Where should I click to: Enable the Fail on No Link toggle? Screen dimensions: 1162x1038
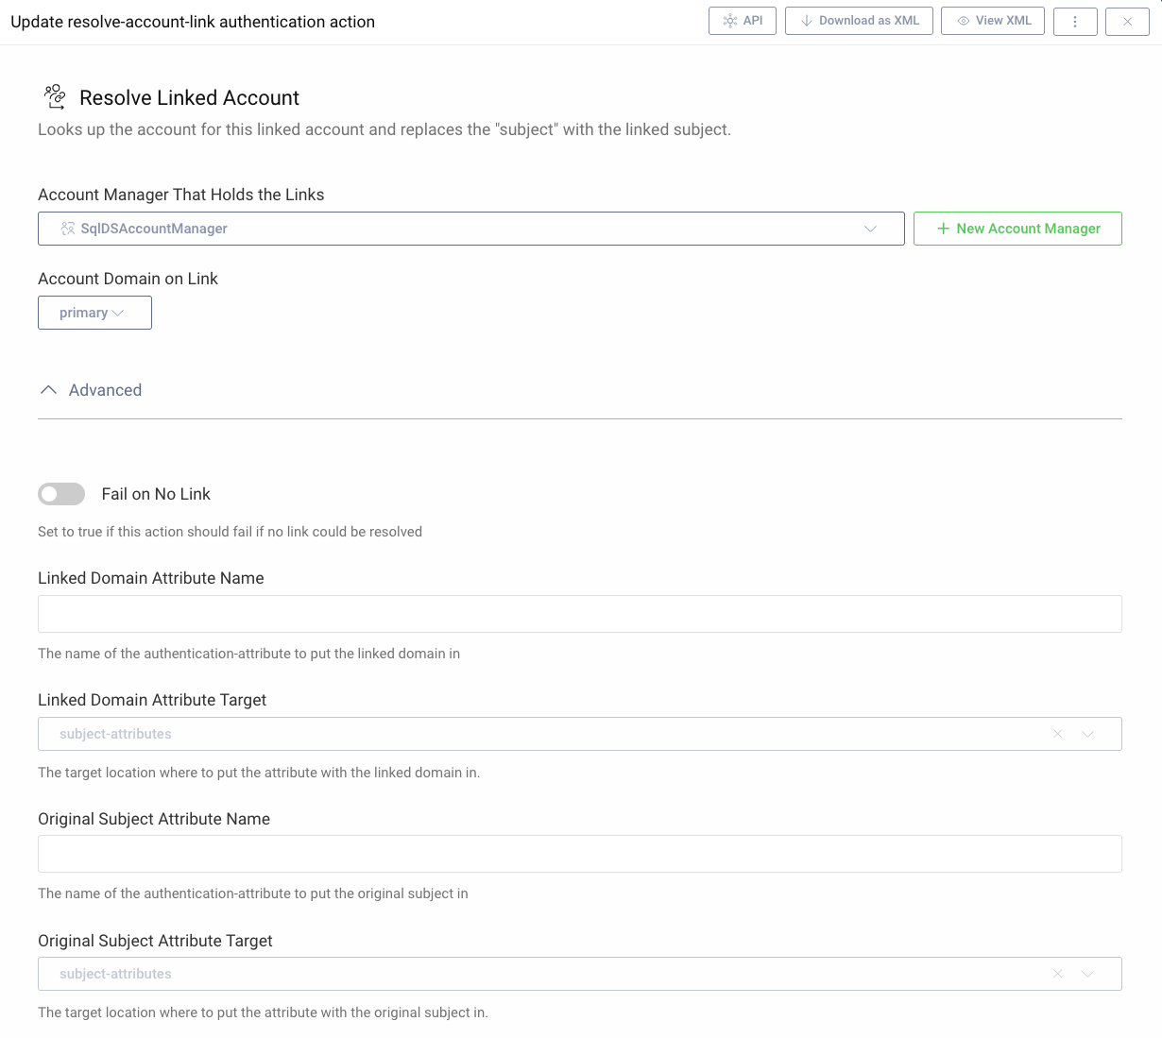(60, 494)
